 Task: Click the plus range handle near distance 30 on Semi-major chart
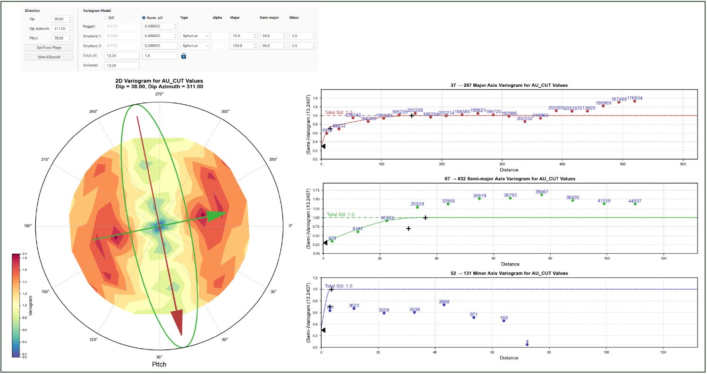tap(409, 228)
